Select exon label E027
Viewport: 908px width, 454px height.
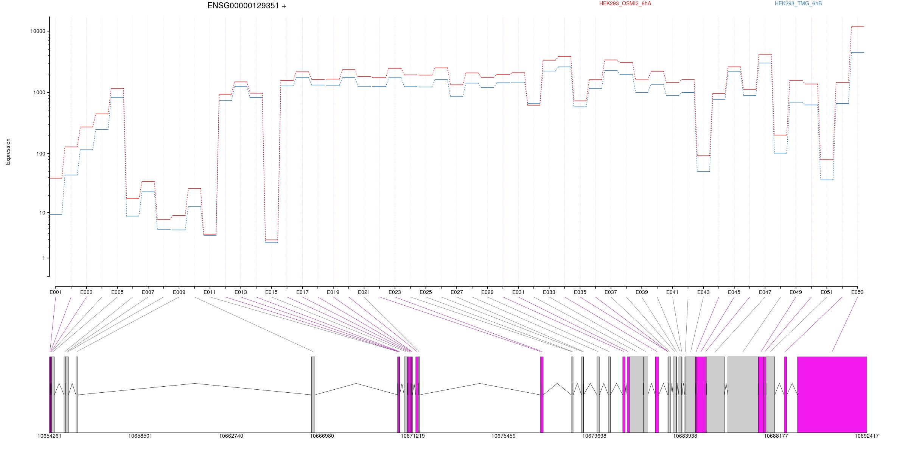click(457, 292)
